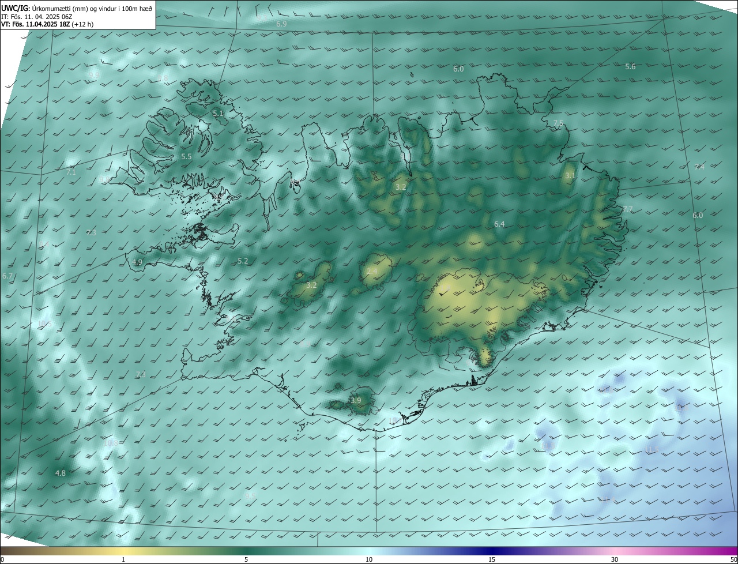
Task: Select the 5.5 value on the Westfjords peninsula
Action: [x=186, y=156]
